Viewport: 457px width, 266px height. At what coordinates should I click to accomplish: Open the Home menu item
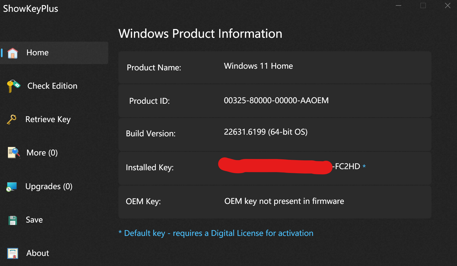(37, 53)
